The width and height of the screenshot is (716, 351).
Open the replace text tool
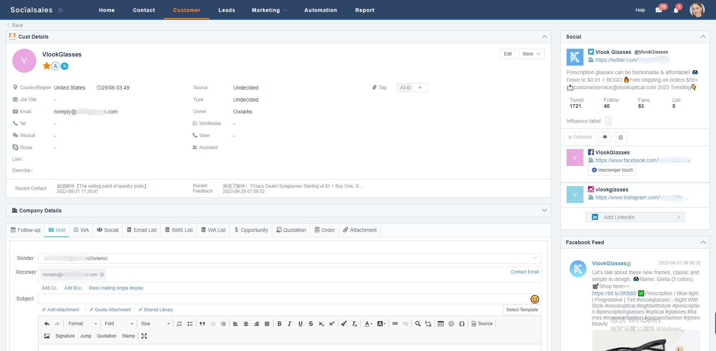click(428, 324)
